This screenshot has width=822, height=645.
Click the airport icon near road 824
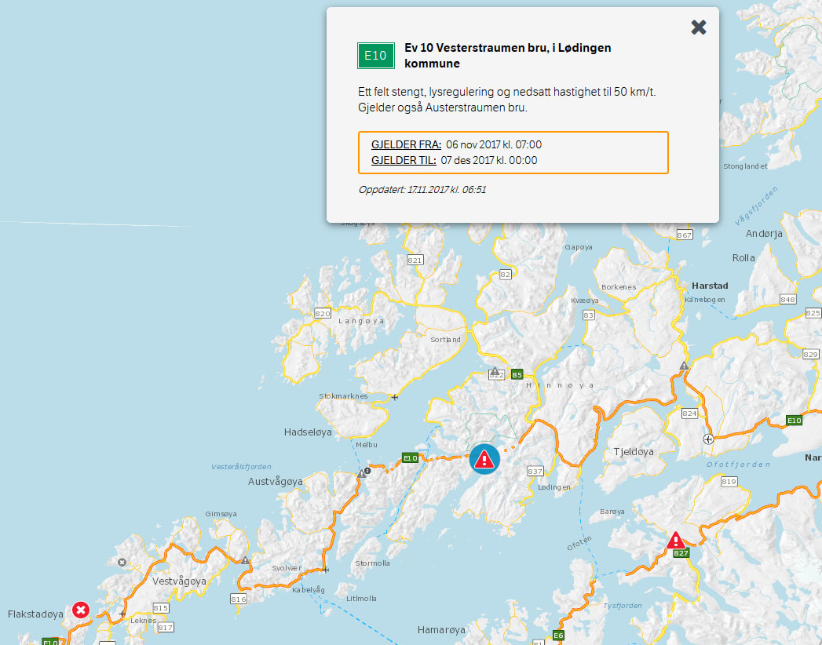coord(708,439)
